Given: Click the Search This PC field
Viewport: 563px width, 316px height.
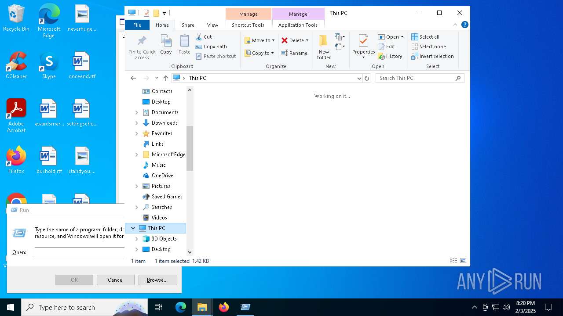Looking at the screenshot, I should pos(420,78).
